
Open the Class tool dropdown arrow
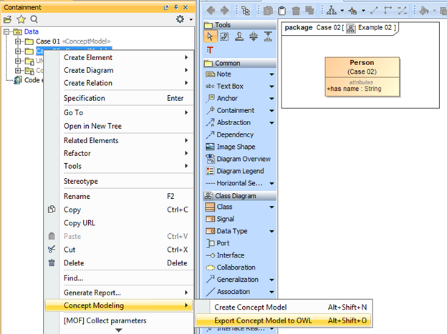point(272,207)
